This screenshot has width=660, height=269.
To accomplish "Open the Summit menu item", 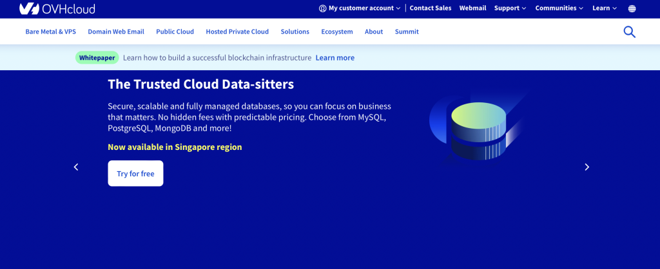I will (407, 32).
